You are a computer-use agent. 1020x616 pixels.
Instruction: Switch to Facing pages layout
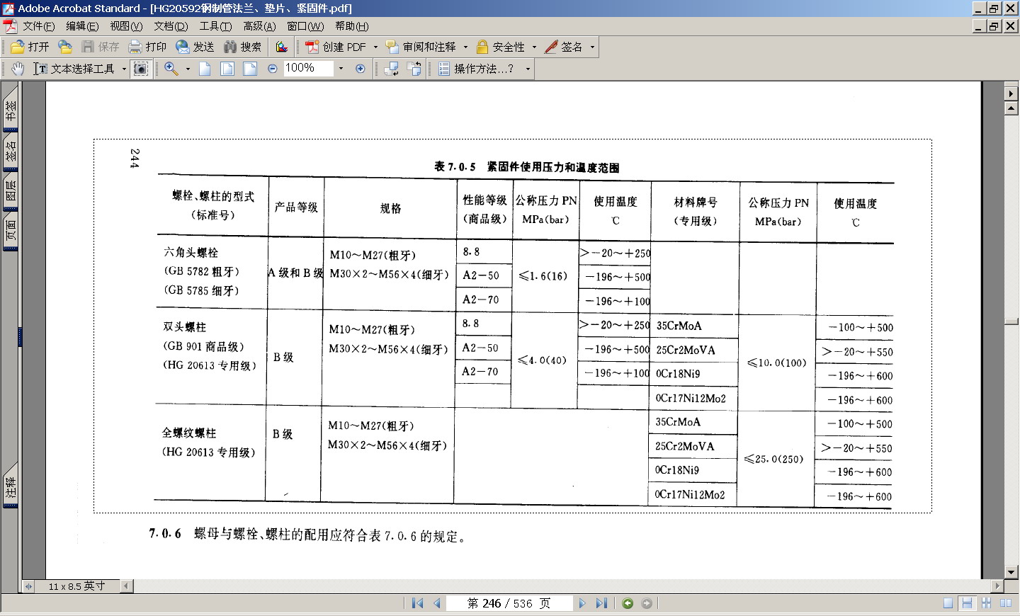(x=1005, y=603)
